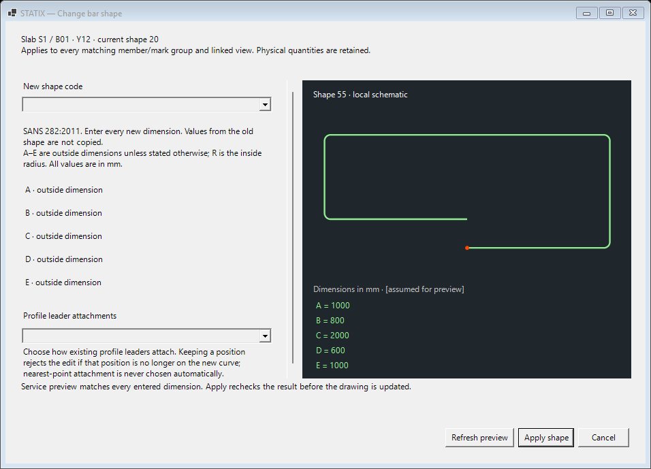Select the 'D · outside dimension' label
Image resolution: width=651 pixels, height=469 pixels.
tap(64, 259)
